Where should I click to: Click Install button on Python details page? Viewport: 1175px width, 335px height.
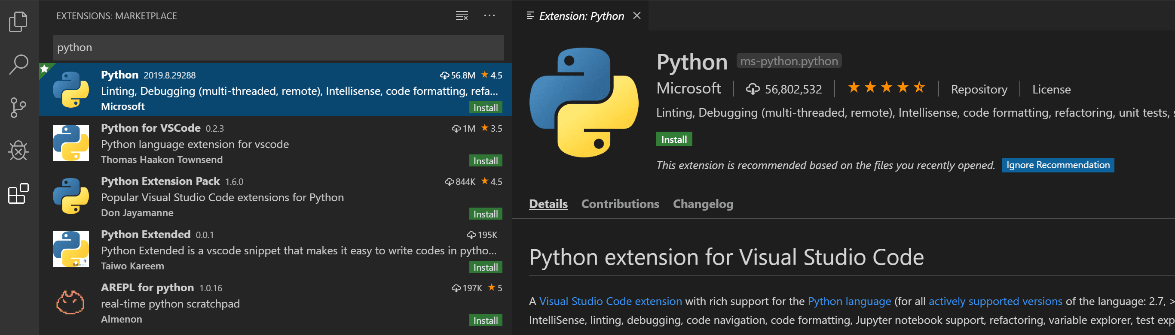[674, 140]
